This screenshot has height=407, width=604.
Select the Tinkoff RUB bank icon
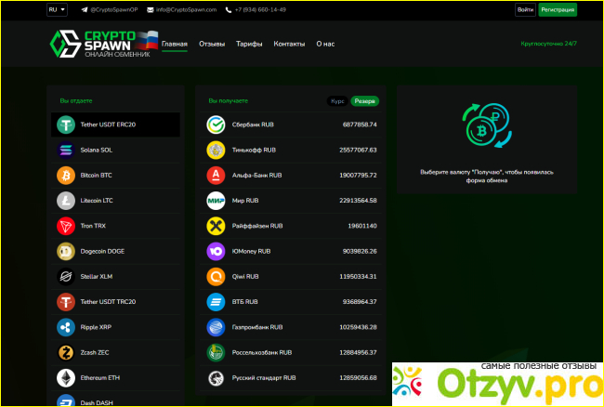click(x=215, y=150)
